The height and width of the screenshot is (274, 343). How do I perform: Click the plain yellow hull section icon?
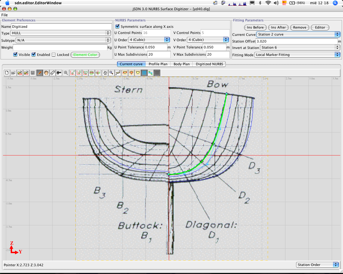click(138, 73)
